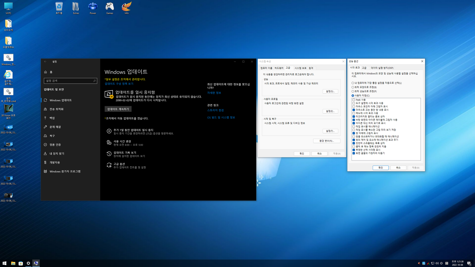Open 업데이트 구성 정책 보기 link
475x267 pixels.
pyautogui.click(x=119, y=84)
